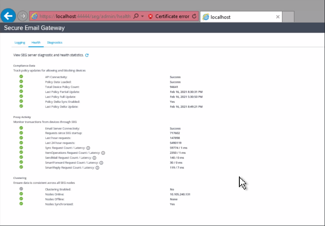
Task: Refresh the SEG health statistics
Action: point(87,55)
